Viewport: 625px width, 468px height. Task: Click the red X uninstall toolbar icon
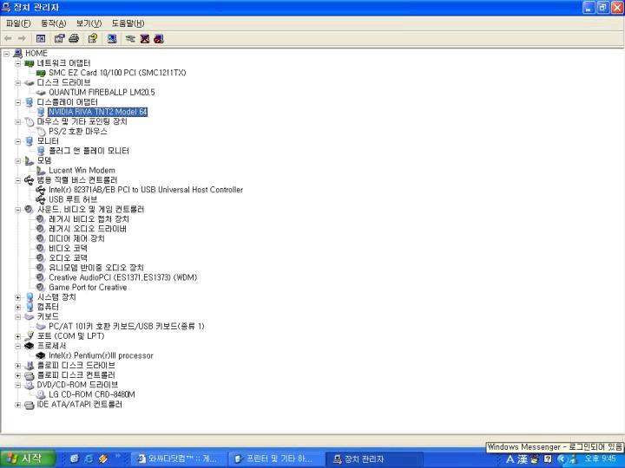tap(145, 39)
